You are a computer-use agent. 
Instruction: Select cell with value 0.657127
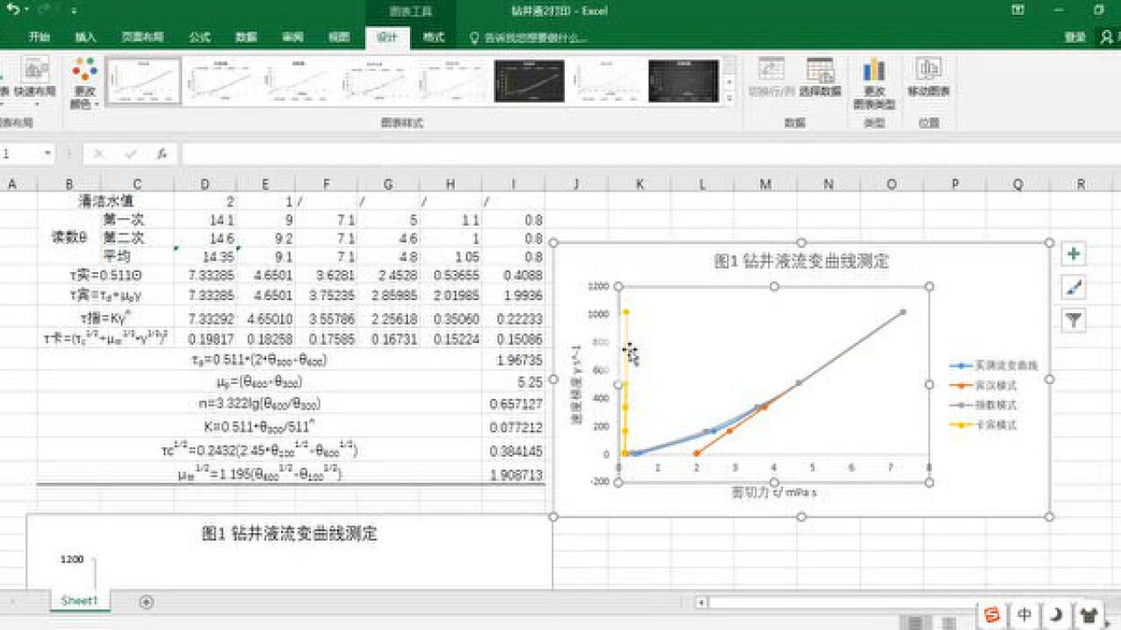513,403
